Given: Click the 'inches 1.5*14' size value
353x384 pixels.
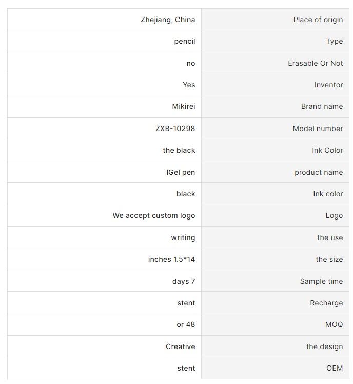Looking at the screenshot, I should pos(171,259).
